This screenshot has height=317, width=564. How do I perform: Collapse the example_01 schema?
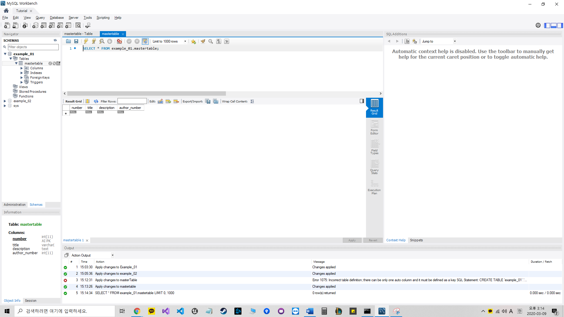[5, 54]
